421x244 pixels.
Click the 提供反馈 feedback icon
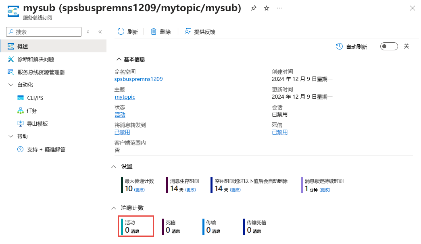pyautogui.click(x=188, y=32)
